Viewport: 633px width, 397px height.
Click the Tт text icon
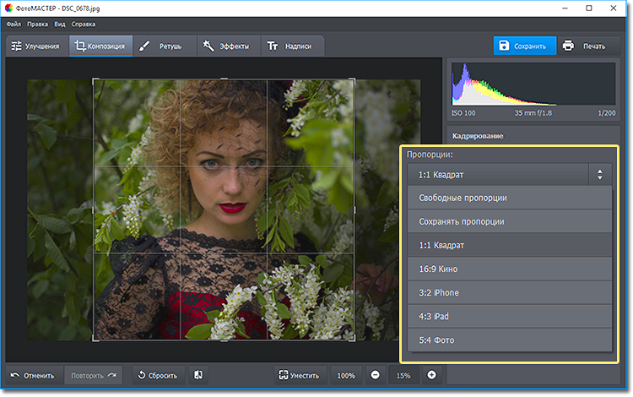click(x=273, y=46)
